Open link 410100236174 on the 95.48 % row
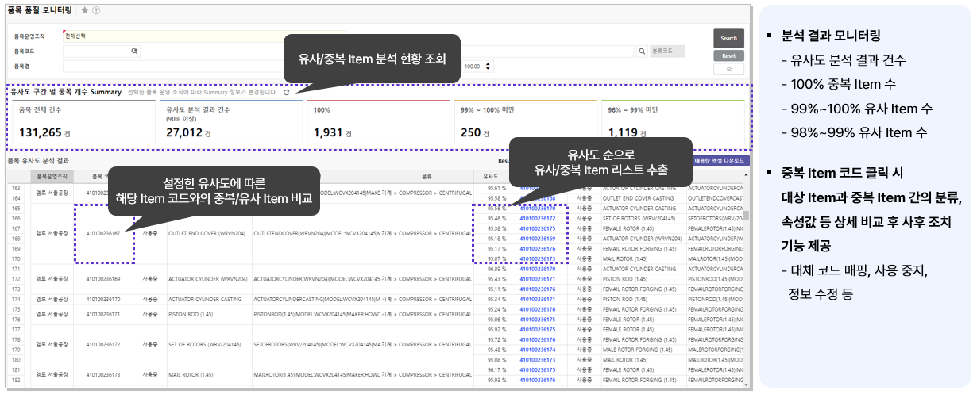The height and width of the screenshot is (398, 977). point(537,350)
